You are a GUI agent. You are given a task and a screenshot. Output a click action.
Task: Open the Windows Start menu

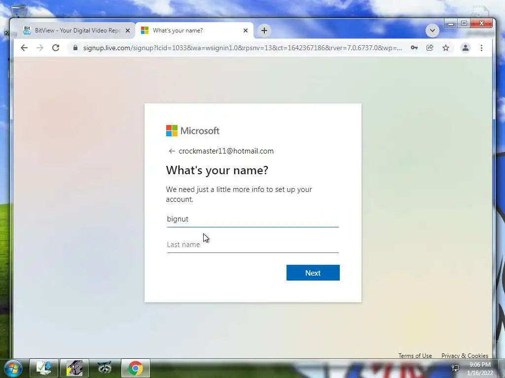(x=13, y=368)
